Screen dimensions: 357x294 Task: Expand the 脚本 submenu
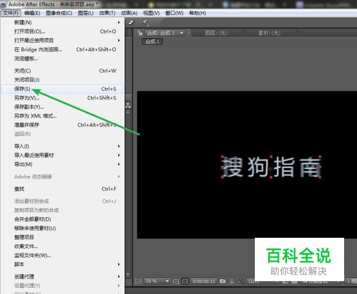(x=63, y=265)
